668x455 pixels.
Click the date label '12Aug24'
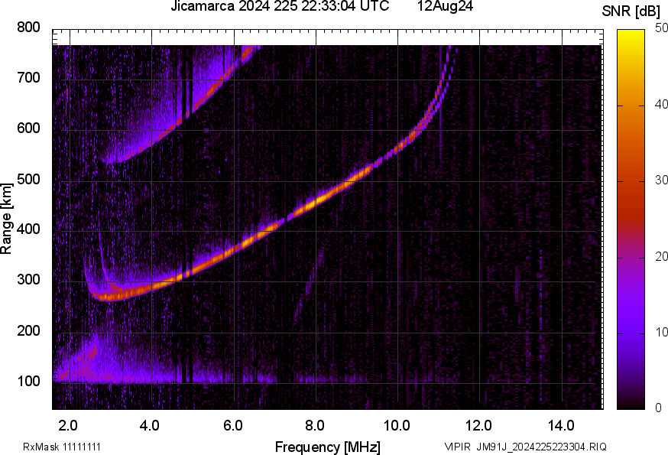445,6
